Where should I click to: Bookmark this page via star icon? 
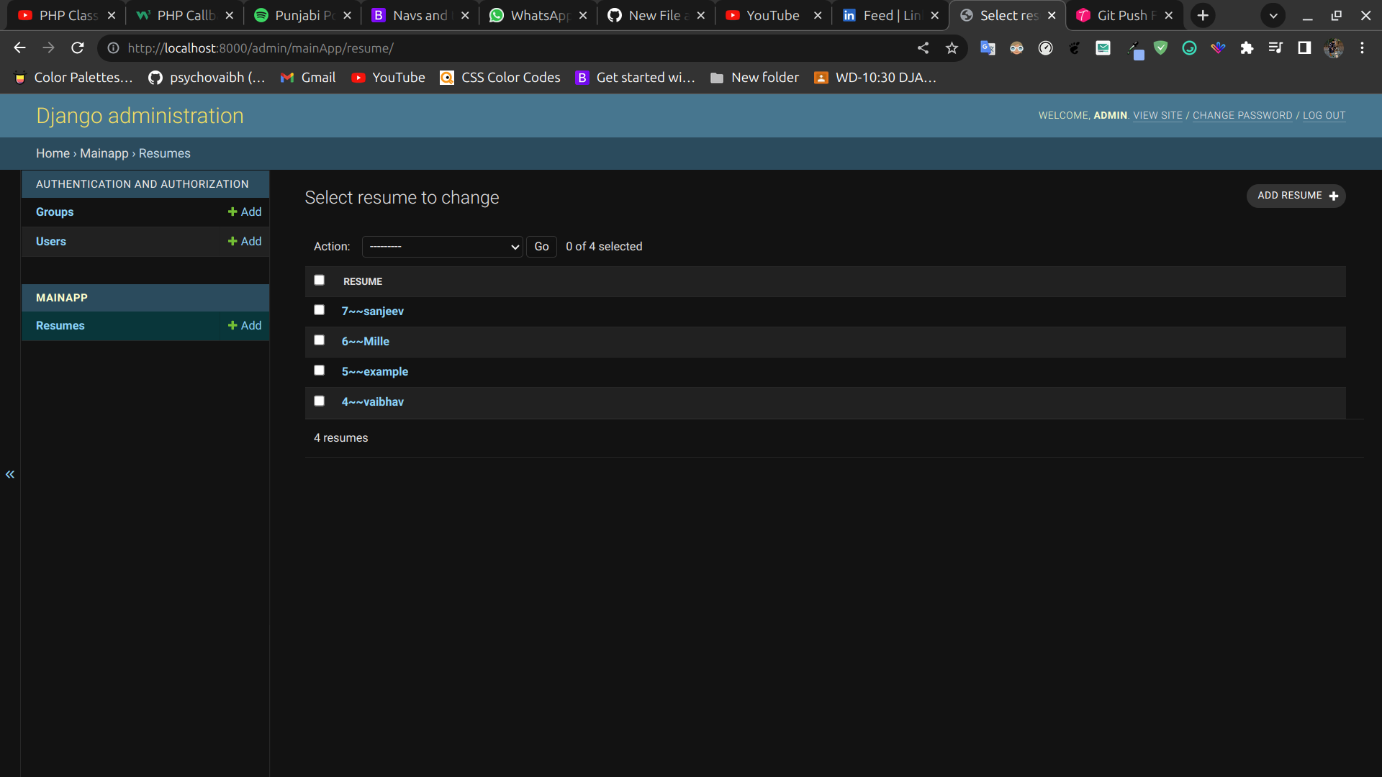tap(952, 47)
